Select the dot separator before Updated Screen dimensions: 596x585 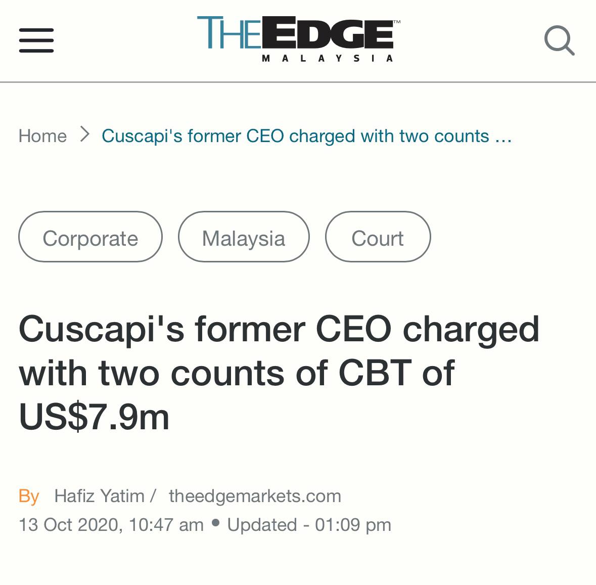(215, 523)
